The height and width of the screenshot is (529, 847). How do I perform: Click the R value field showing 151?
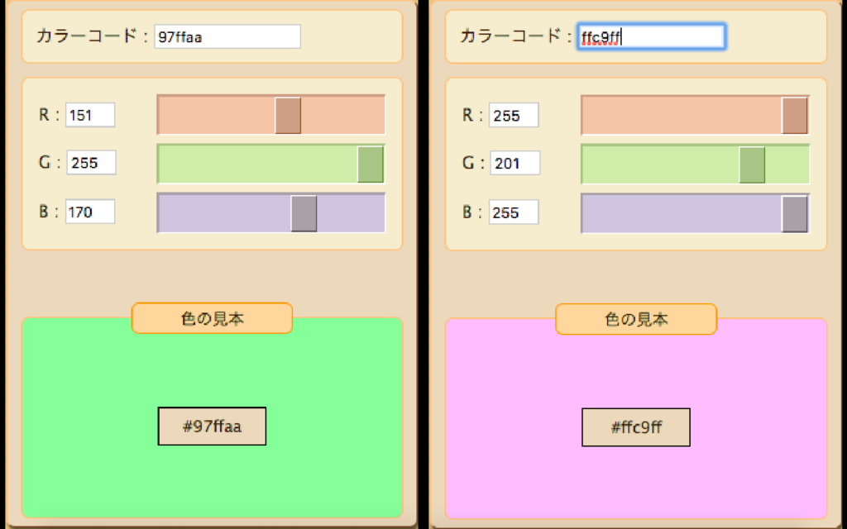pyautogui.click(x=90, y=115)
